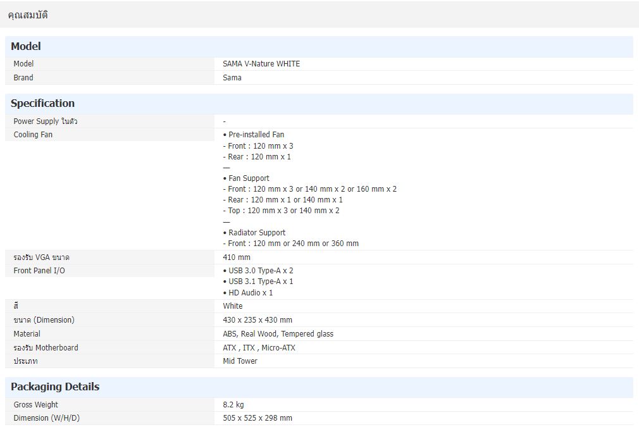Click the SAMA V-Nature WHITE model value
The width and height of the screenshot is (639, 427).
pos(261,64)
